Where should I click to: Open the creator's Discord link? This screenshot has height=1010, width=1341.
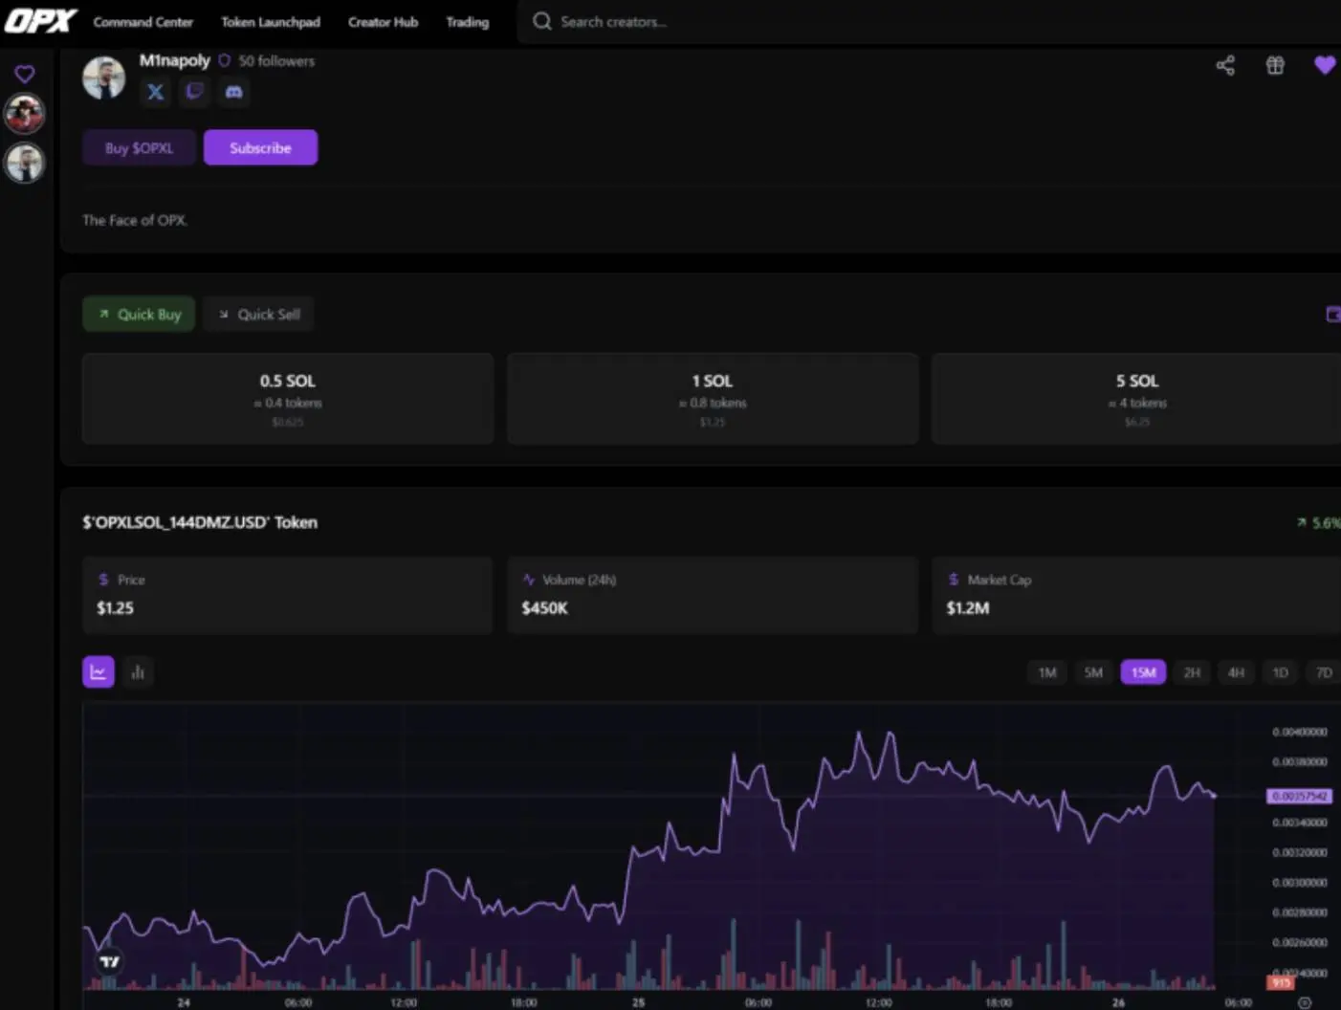(233, 92)
